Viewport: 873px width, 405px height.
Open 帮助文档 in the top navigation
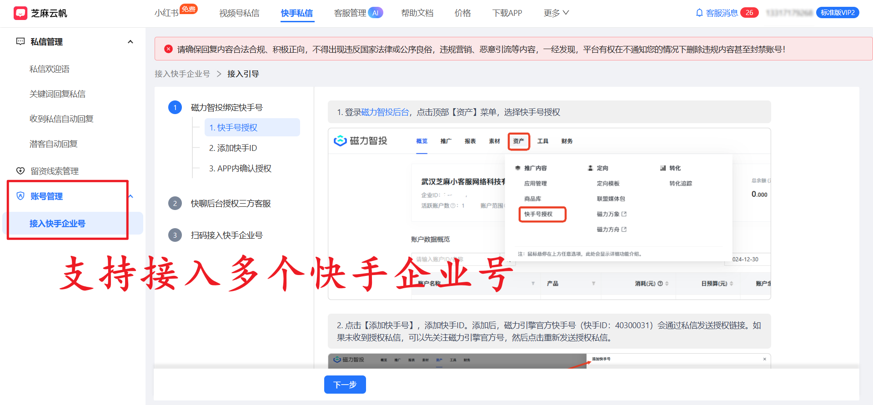click(x=417, y=13)
